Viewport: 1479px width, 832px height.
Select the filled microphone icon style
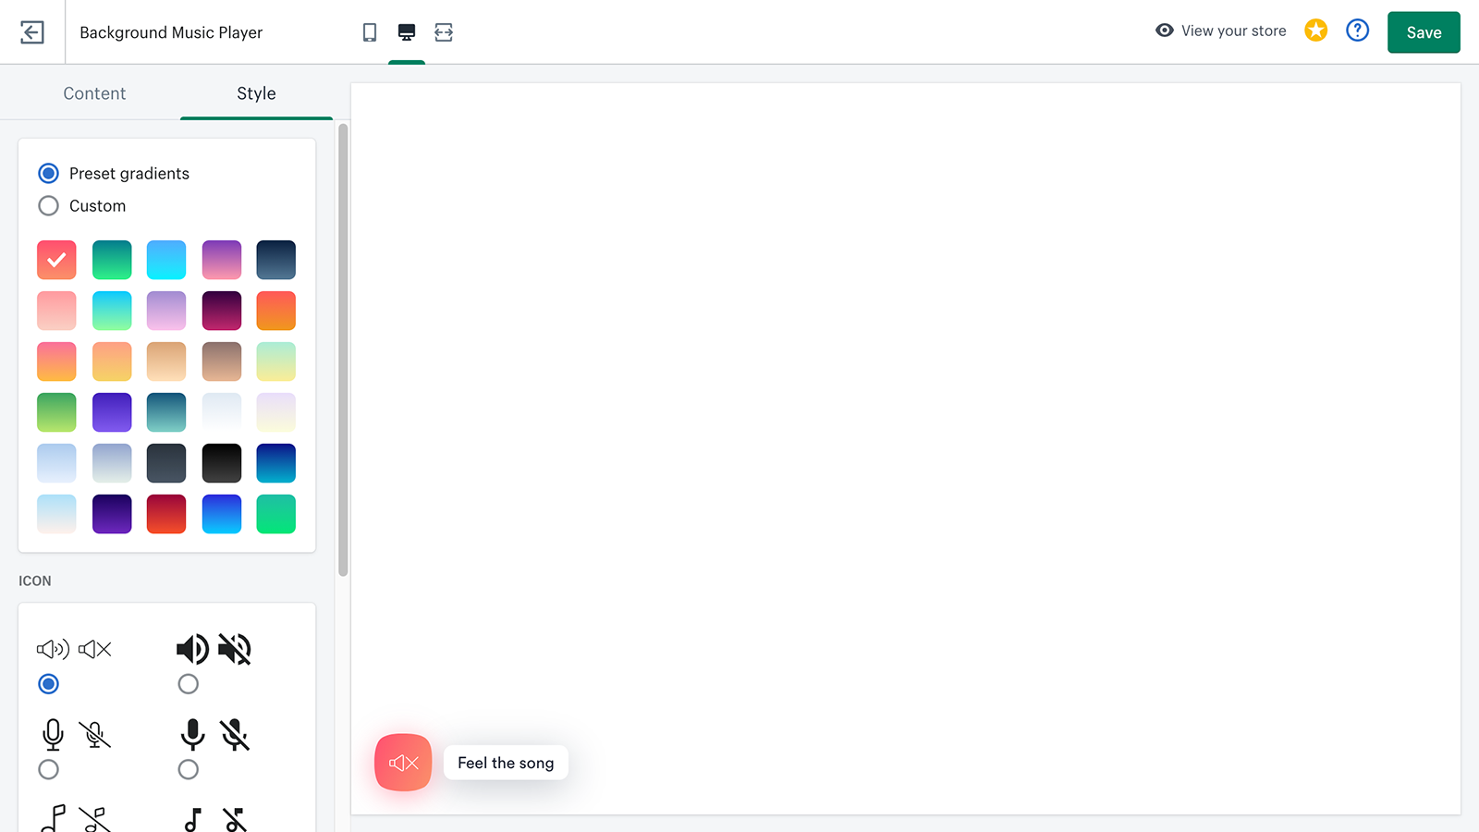coord(189,769)
